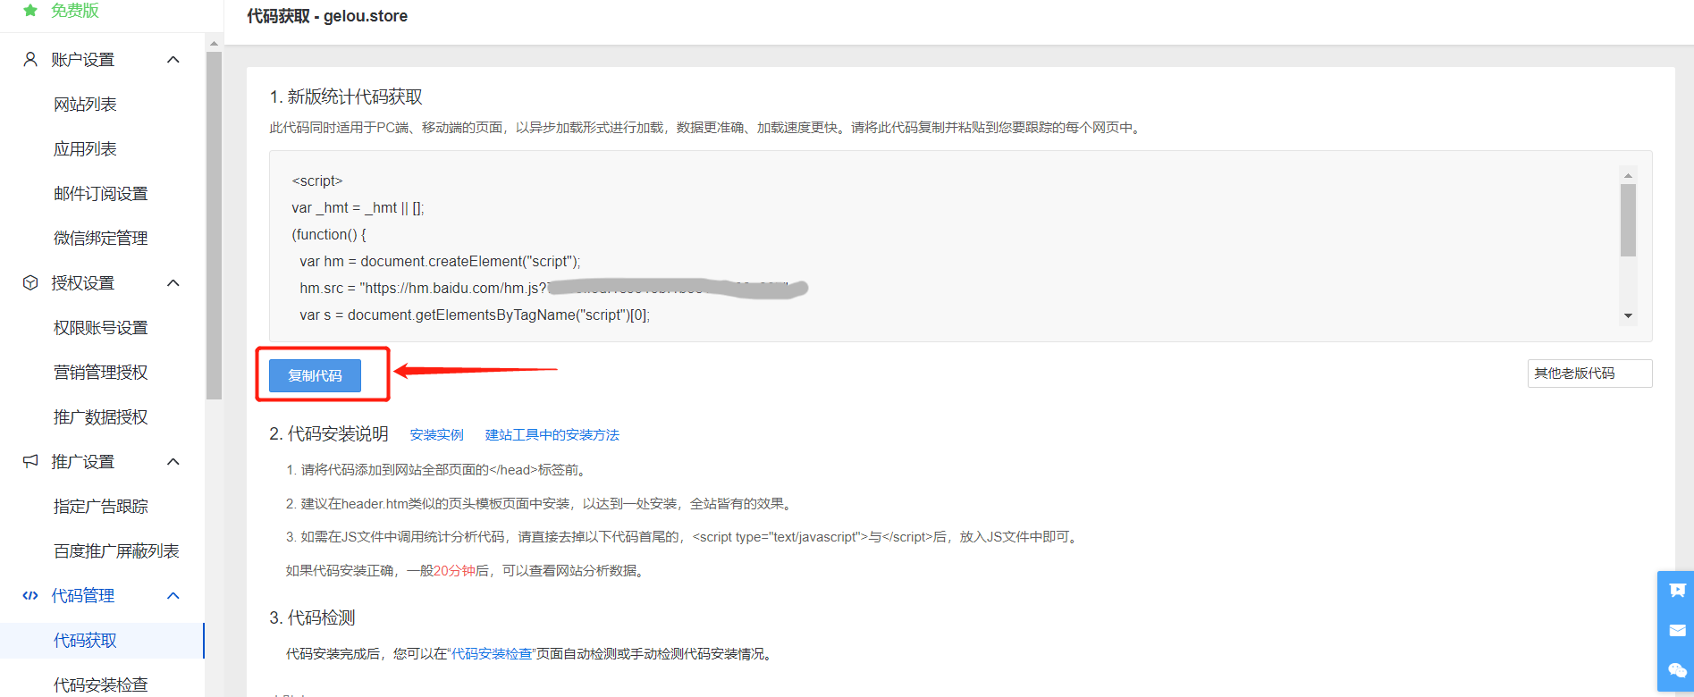Click the heading 2. 代码安装说明

(x=329, y=433)
